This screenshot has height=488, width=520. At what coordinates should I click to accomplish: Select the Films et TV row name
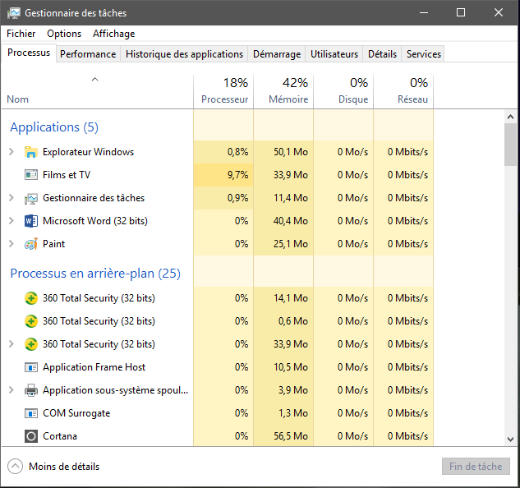67,175
